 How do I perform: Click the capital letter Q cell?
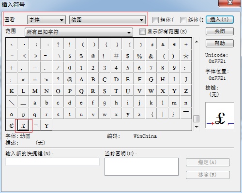(x=81, y=91)
